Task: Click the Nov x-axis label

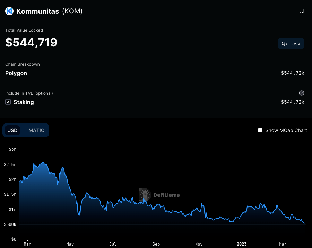Action: [199, 244]
